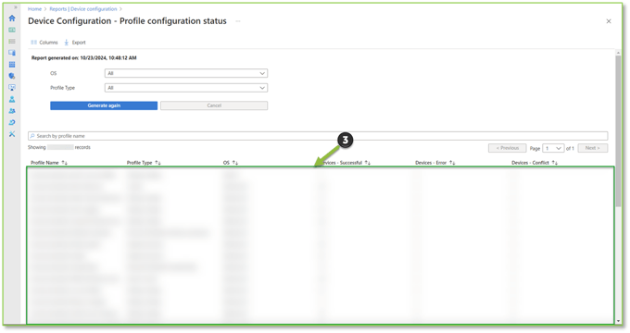Image resolution: width=630 pixels, height=333 pixels.
Task: Open Devices from sidebar
Action: click(12, 53)
